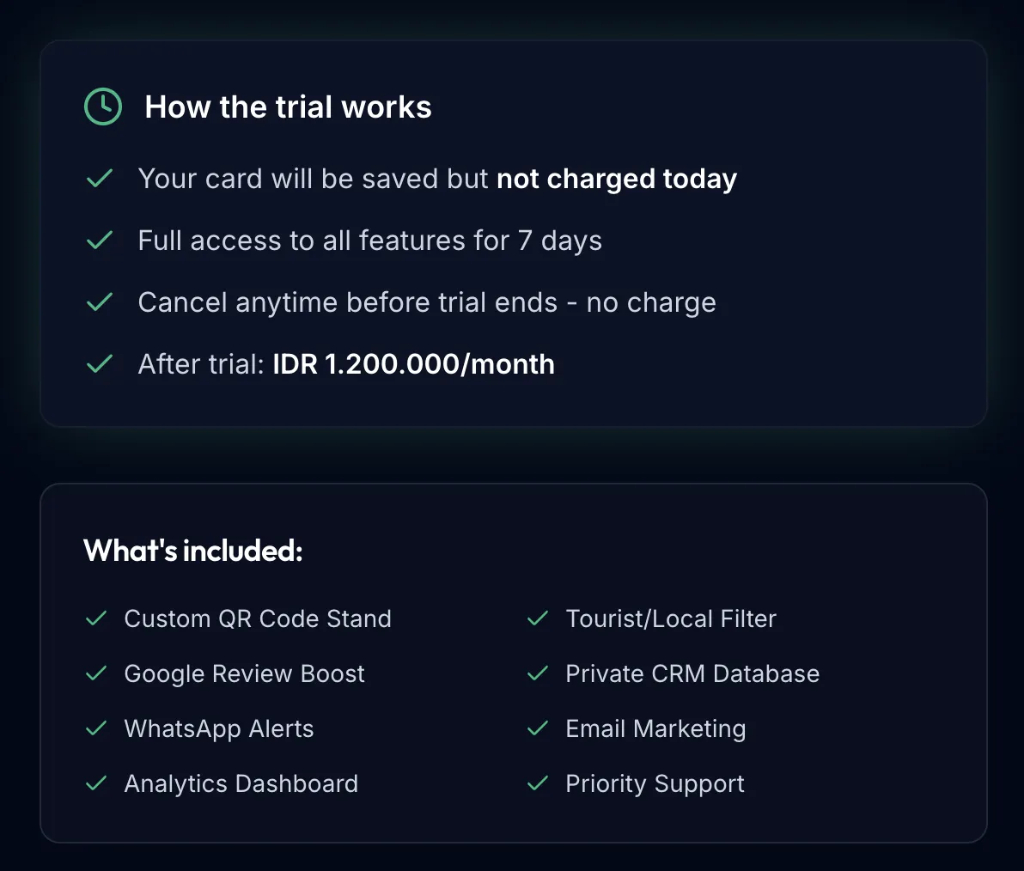Image resolution: width=1024 pixels, height=871 pixels.
Task: Click checkmark beside Google Review Boost
Action: (x=97, y=673)
